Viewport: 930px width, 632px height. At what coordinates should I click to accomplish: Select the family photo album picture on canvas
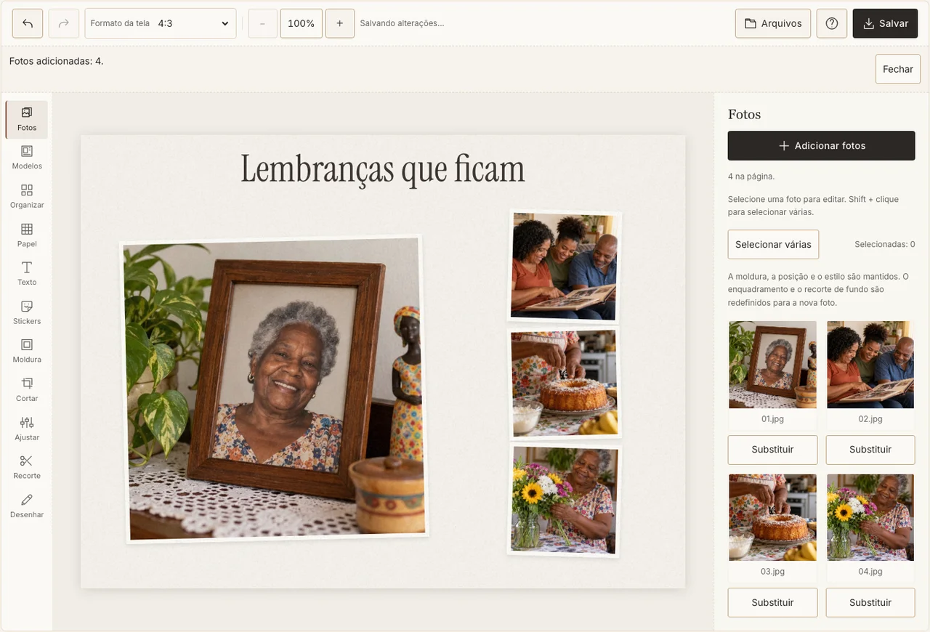point(564,266)
